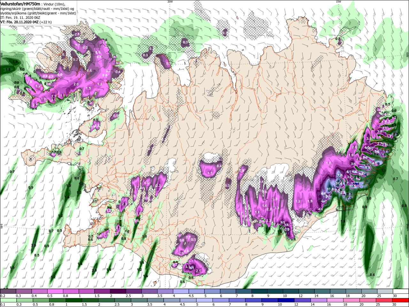This screenshot has height=307, width=409.
Task: Click the '2.8' rain value over the sea
Action: pos(94,271)
